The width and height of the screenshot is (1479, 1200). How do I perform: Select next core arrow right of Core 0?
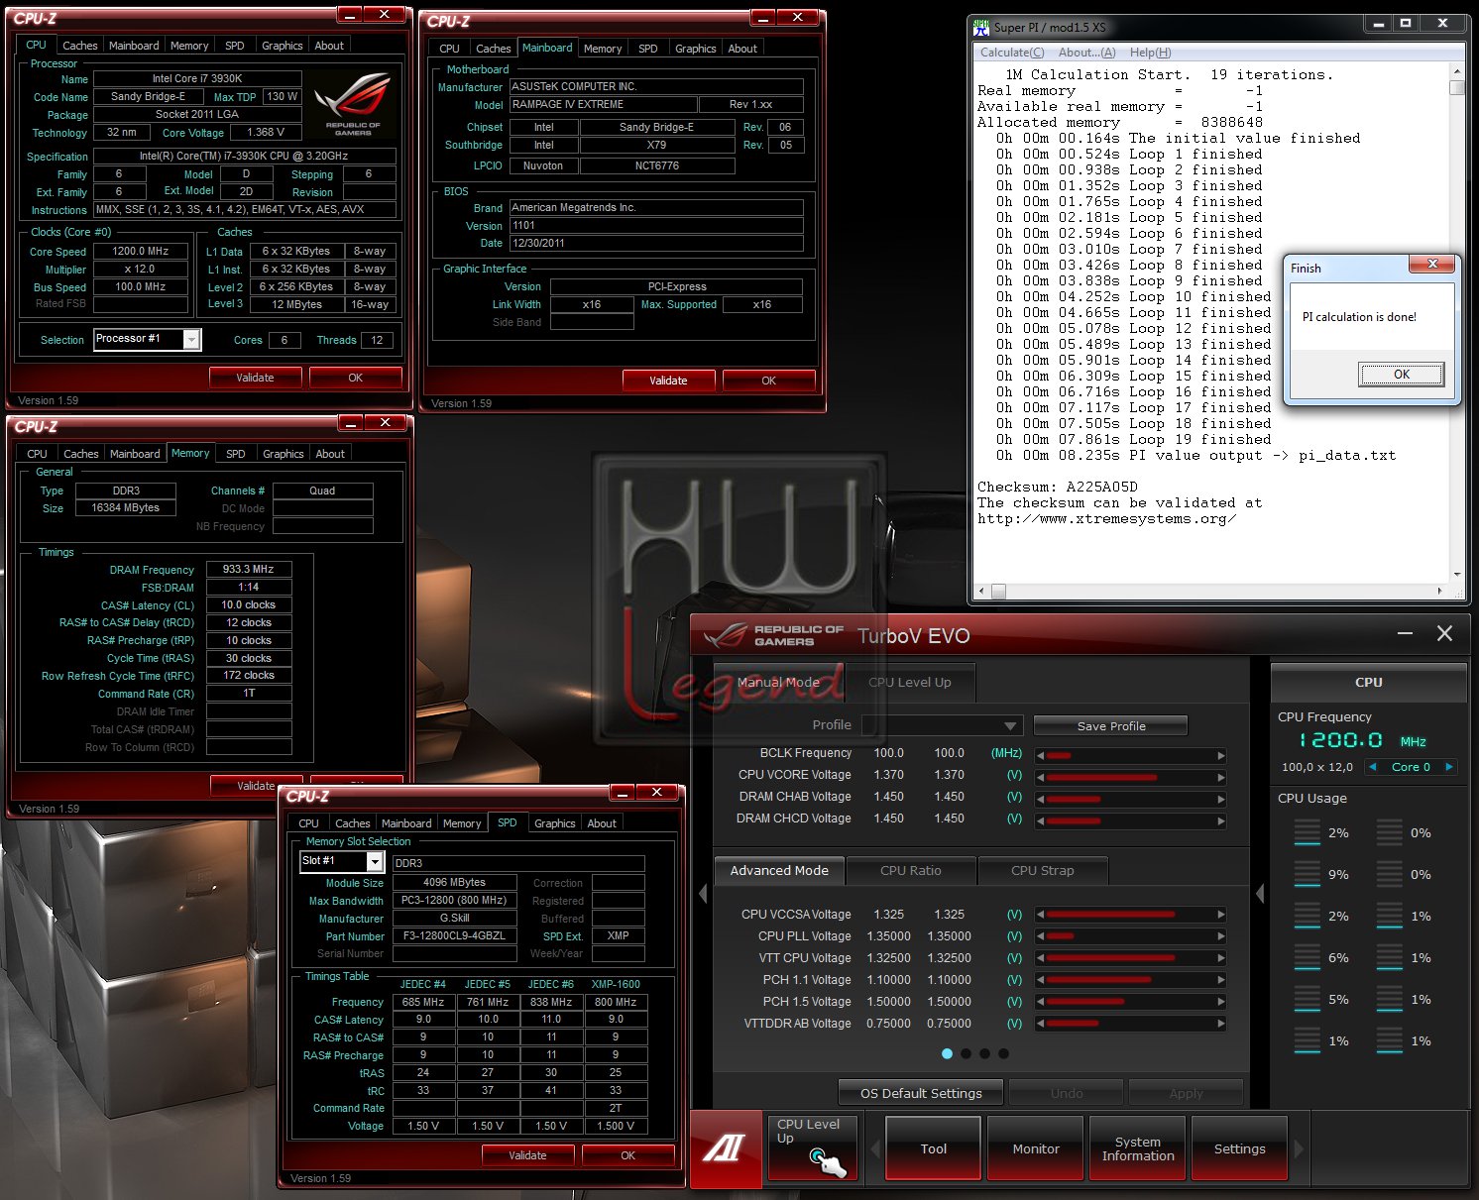(x=1449, y=767)
